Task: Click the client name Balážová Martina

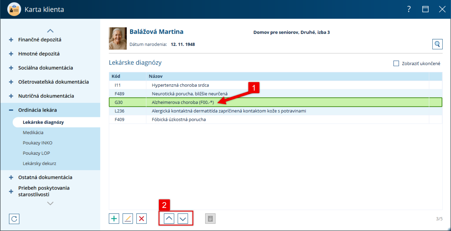Action: [x=156, y=32]
